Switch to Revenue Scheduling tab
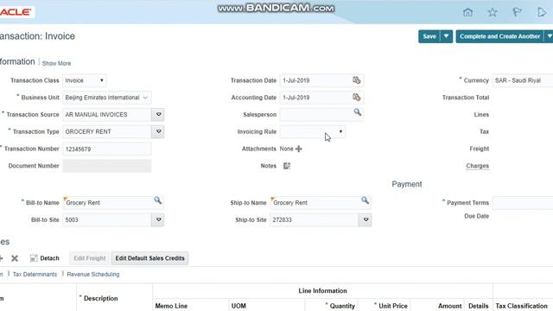 tap(93, 275)
